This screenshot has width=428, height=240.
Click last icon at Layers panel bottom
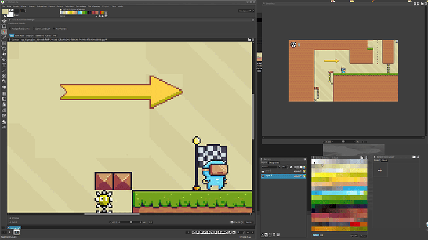click(278, 234)
